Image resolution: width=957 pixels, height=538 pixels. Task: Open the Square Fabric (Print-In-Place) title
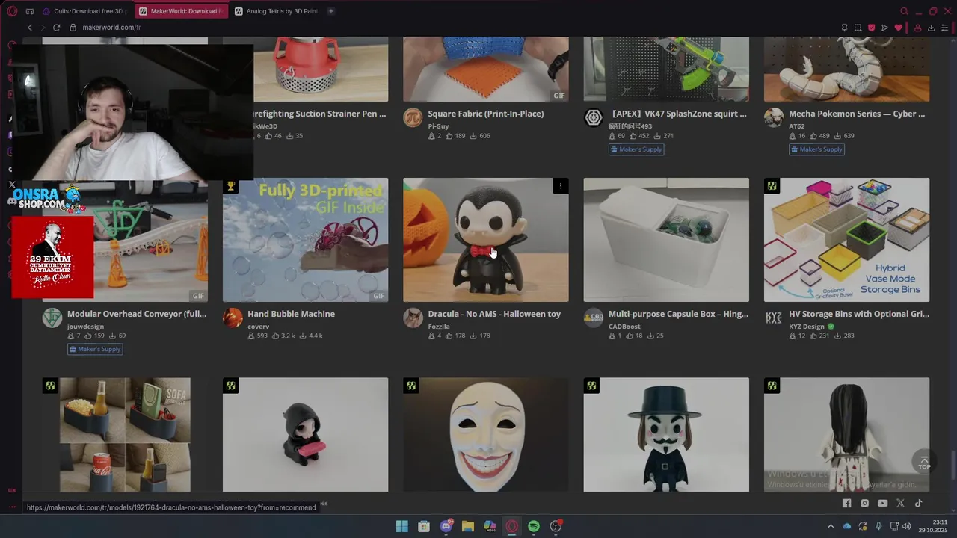[486, 114]
